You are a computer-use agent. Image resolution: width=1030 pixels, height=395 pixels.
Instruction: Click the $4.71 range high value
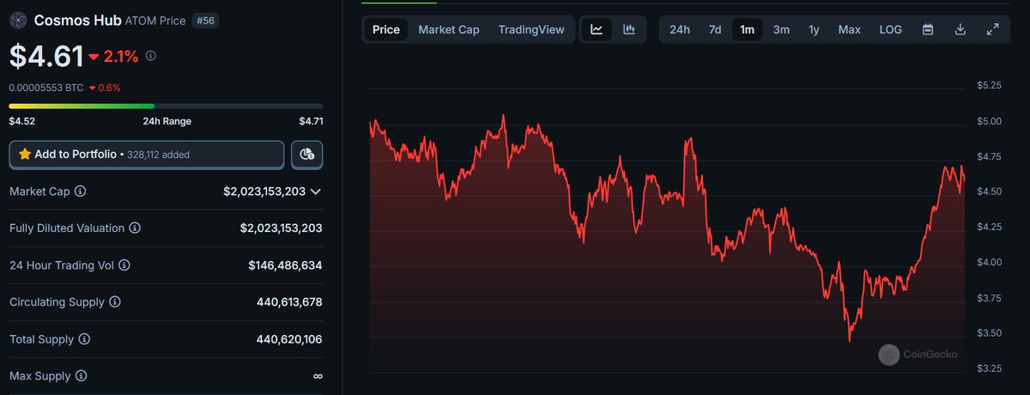(311, 121)
